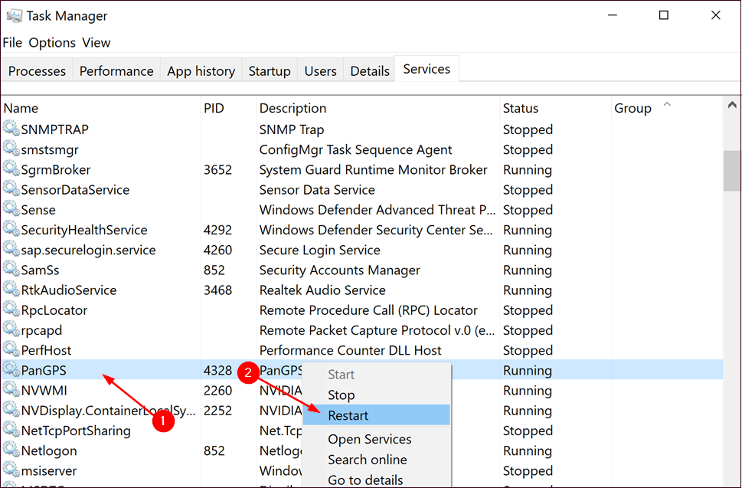Image resolution: width=742 pixels, height=488 pixels.
Task: Click the RpcLocator service gear icon
Action: 11,309
